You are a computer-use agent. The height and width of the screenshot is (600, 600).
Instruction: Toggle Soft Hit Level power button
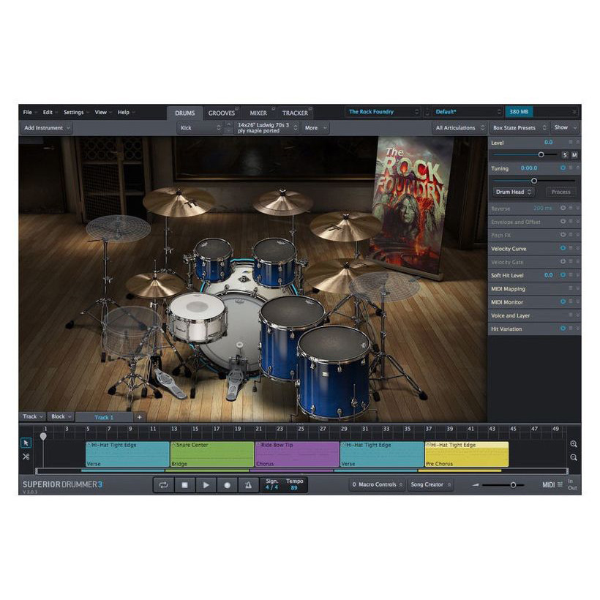[x=563, y=275]
